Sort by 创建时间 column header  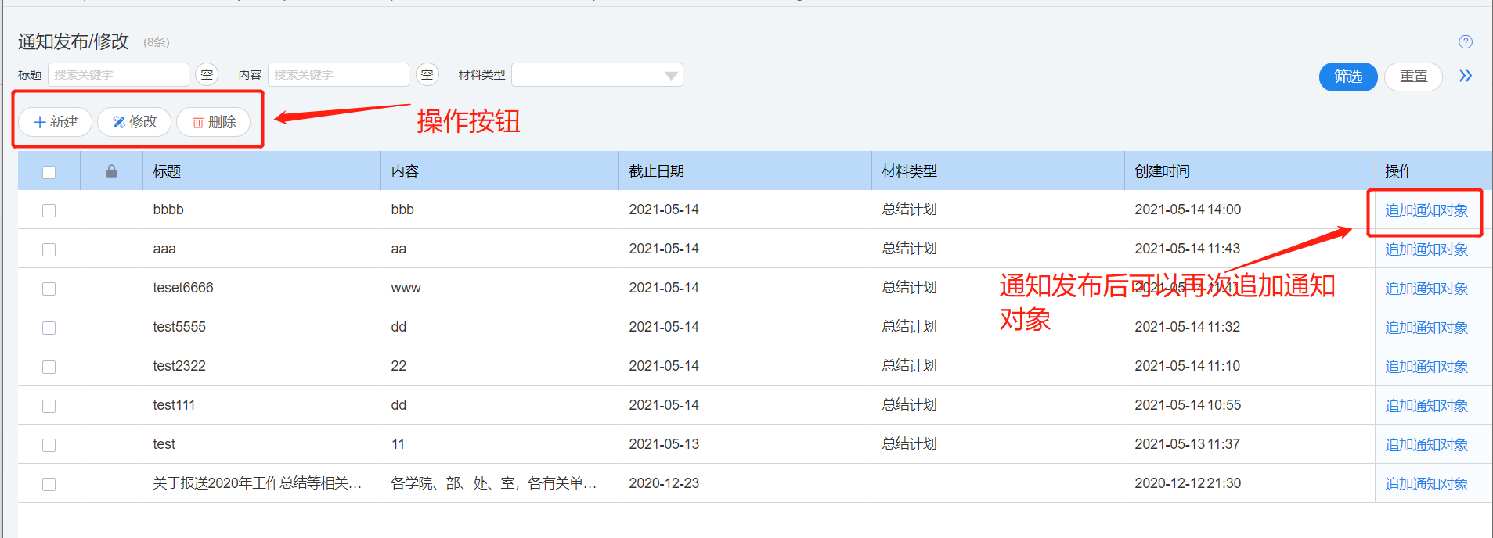tap(1162, 171)
